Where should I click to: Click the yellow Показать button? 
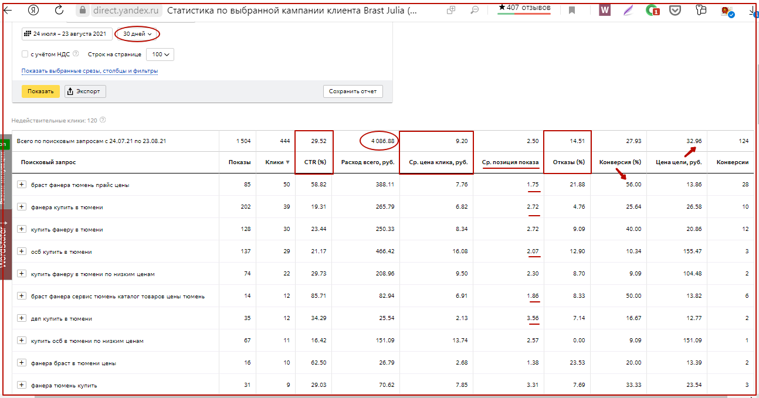[x=40, y=91]
